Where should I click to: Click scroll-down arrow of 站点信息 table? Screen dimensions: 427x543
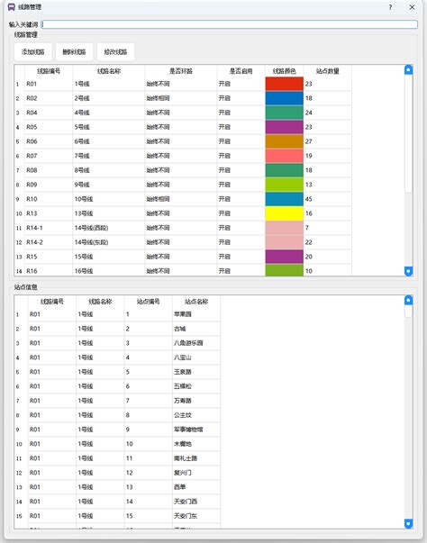(408, 523)
